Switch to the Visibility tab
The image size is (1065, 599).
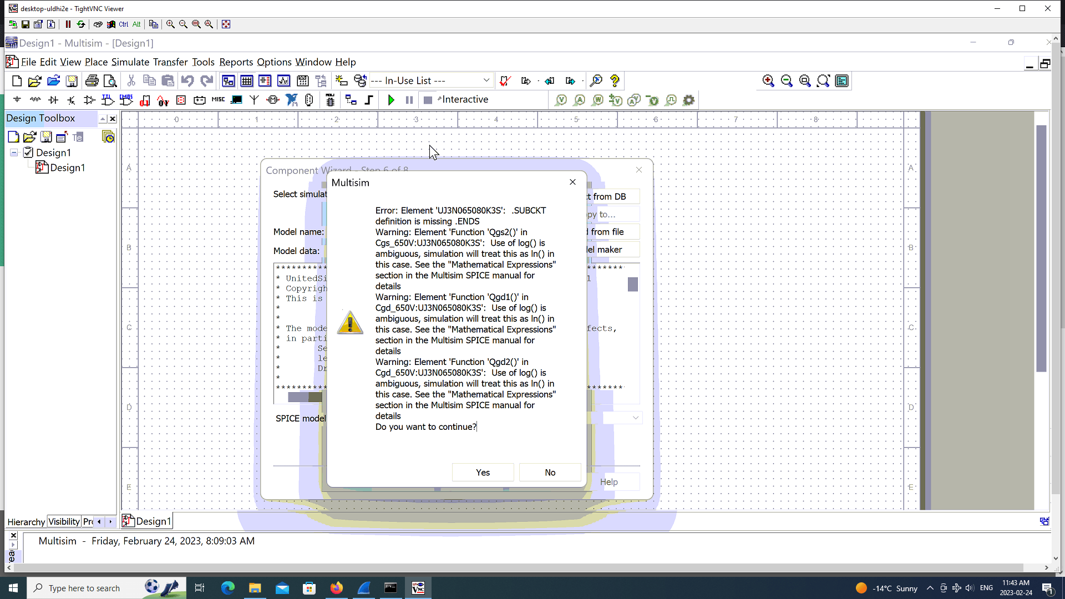coord(64,522)
